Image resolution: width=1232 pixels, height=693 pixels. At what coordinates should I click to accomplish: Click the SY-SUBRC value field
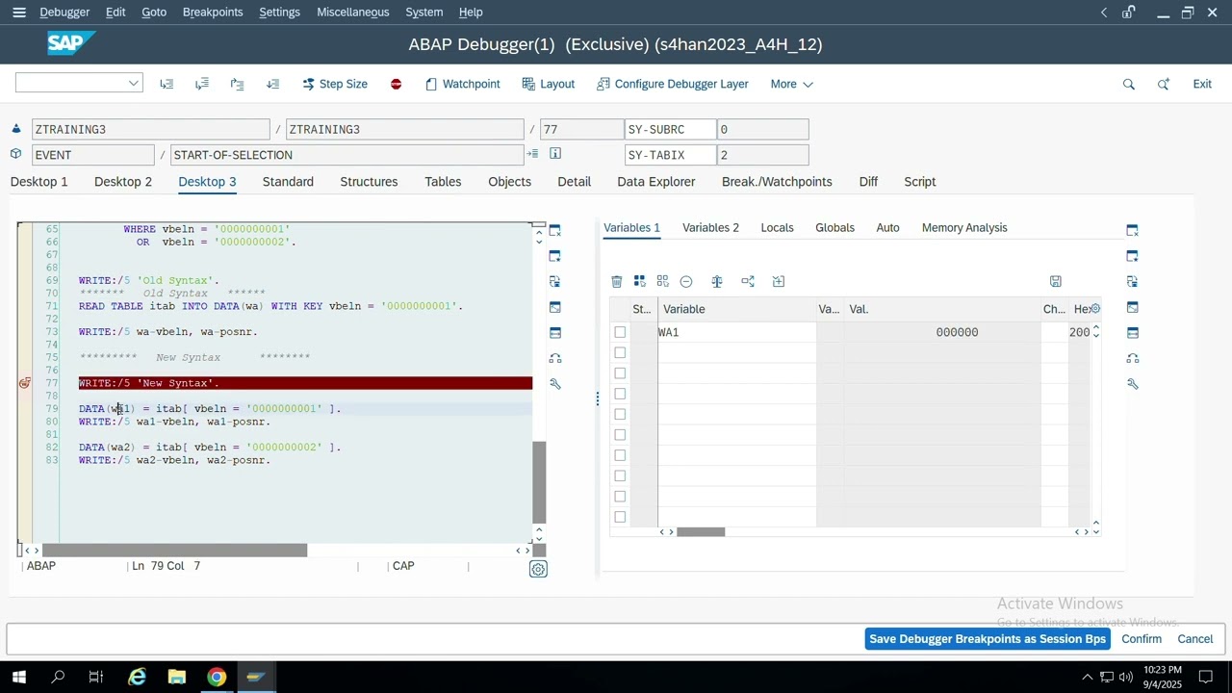tap(762, 129)
